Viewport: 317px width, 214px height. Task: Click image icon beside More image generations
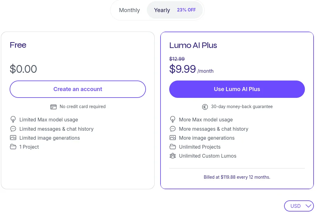click(x=173, y=138)
